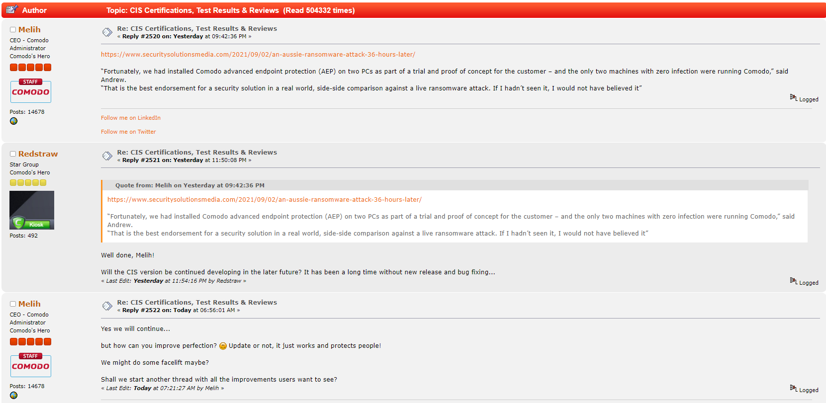826x403 pixels.
Task: Click the smiley emoticon in Reply #2522
Action: (223, 346)
